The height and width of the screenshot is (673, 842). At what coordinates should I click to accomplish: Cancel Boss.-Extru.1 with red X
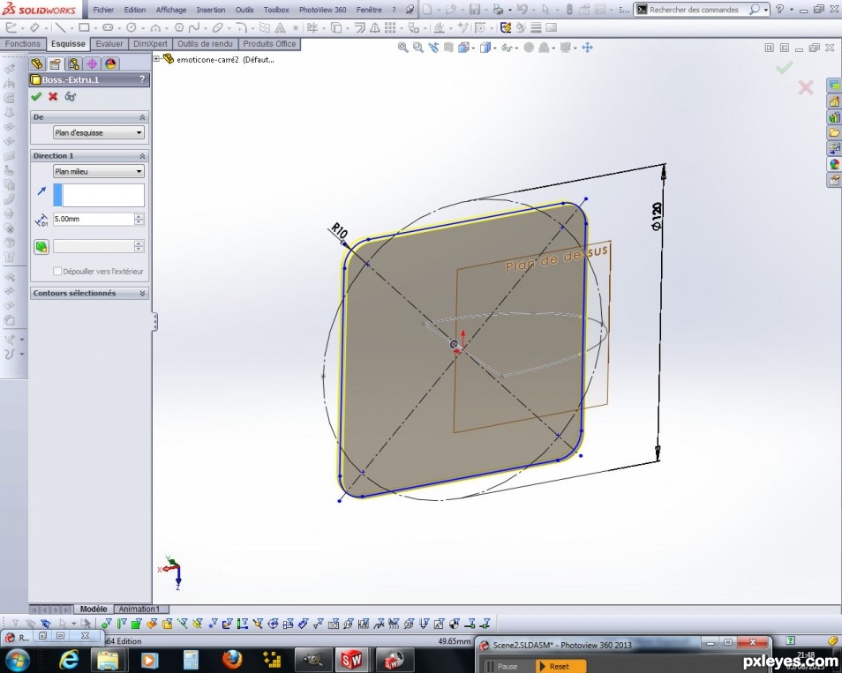pyautogui.click(x=53, y=96)
